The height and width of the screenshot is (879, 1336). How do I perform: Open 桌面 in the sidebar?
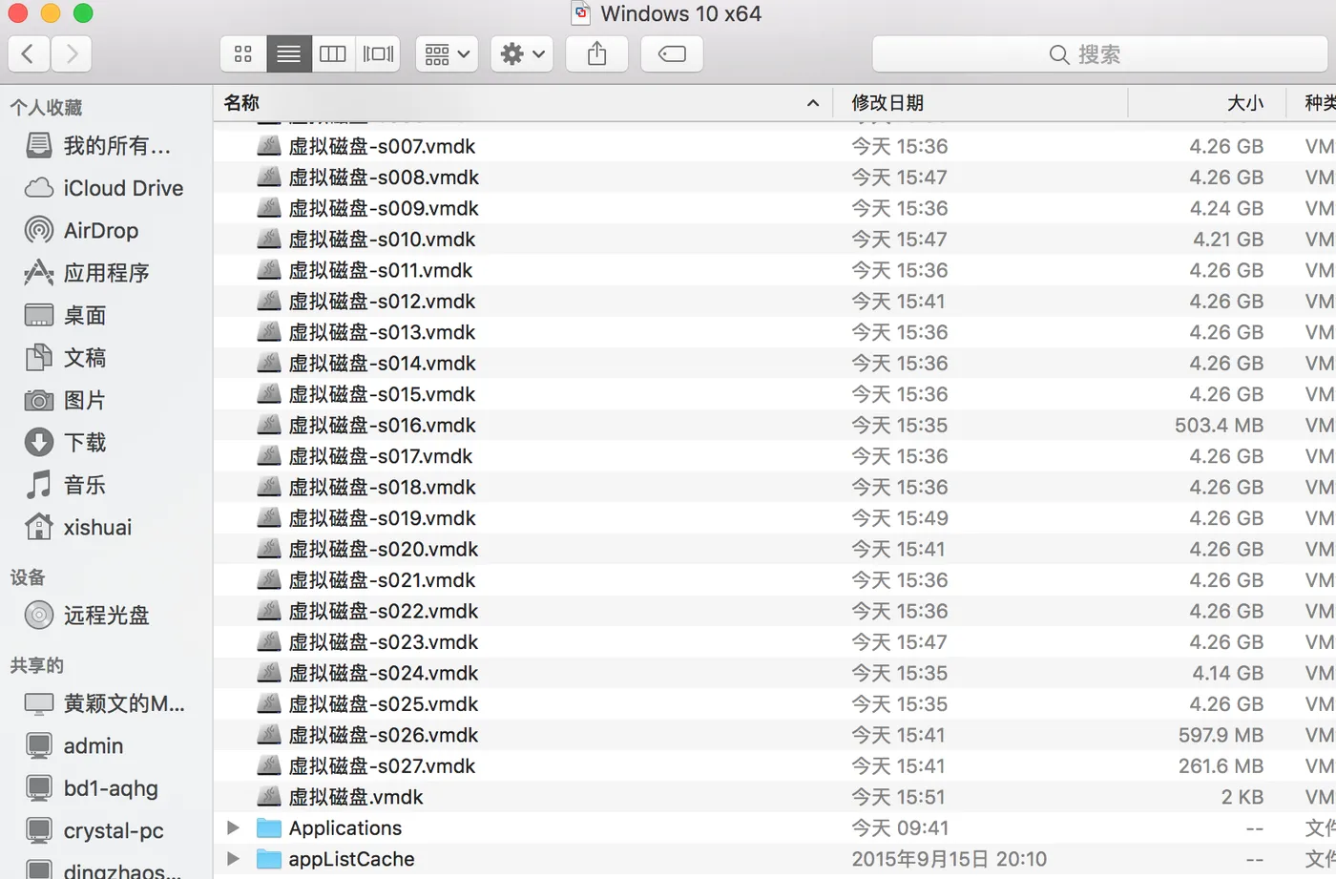pos(105,315)
